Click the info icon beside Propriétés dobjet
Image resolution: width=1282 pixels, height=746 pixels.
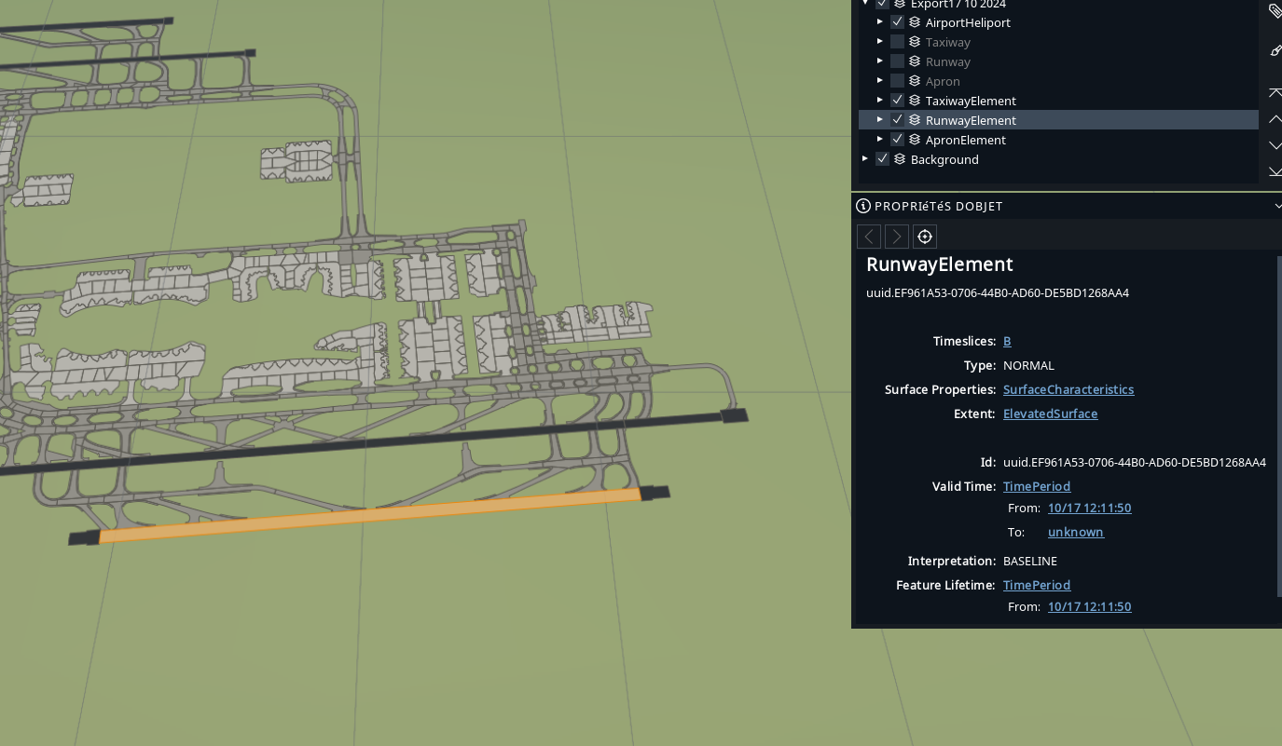(863, 206)
